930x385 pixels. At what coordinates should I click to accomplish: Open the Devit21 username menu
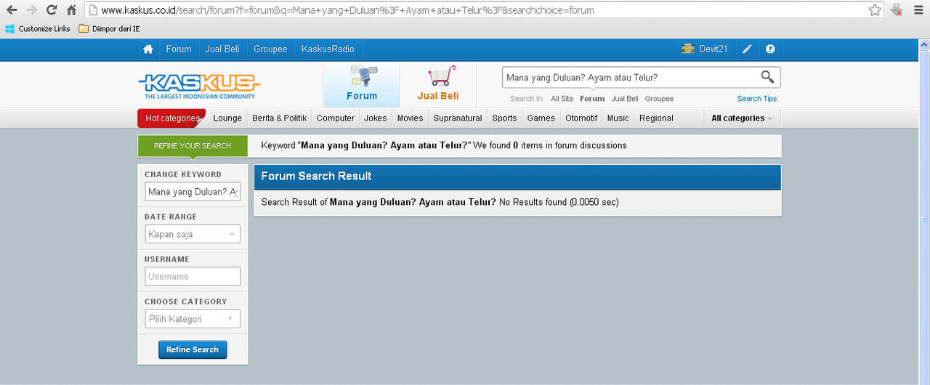[x=713, y=49]
